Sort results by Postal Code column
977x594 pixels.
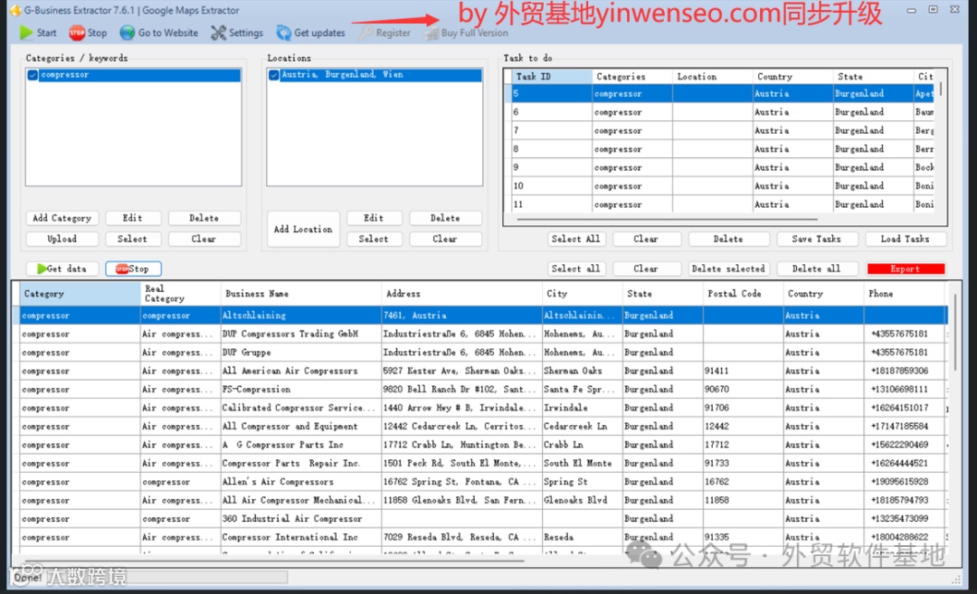[743, 293]
